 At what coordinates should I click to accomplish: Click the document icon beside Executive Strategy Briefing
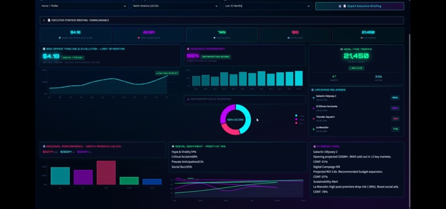(x=49, y=20)
